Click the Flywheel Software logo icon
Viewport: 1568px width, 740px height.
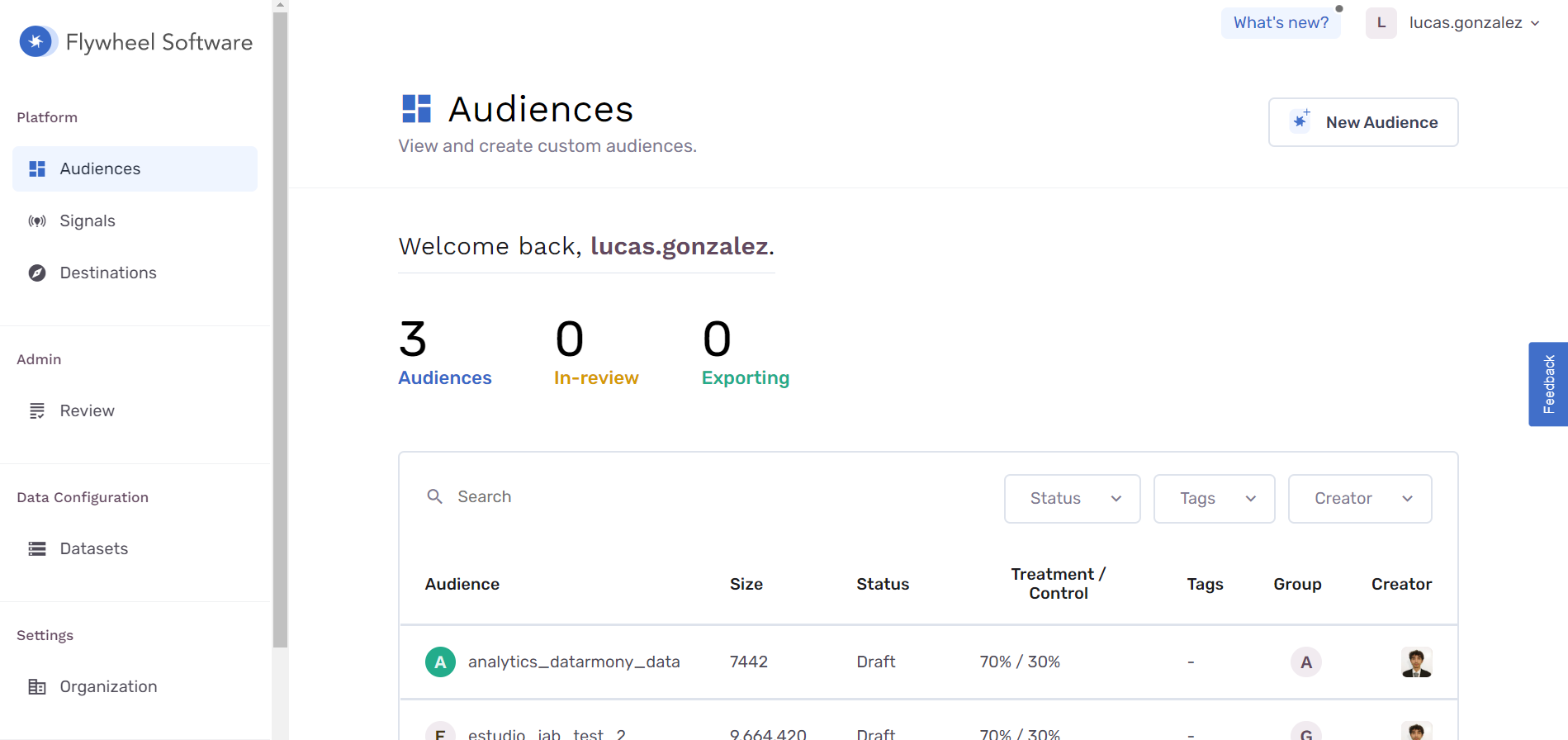click(x=36, y=41)
